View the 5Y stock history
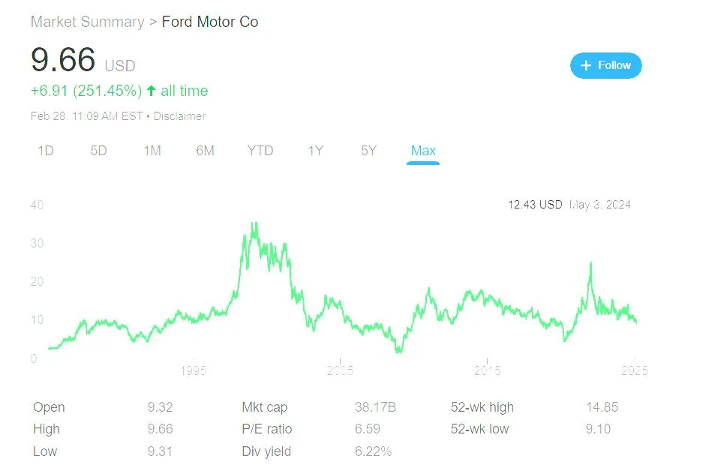 tap(367, 150)
